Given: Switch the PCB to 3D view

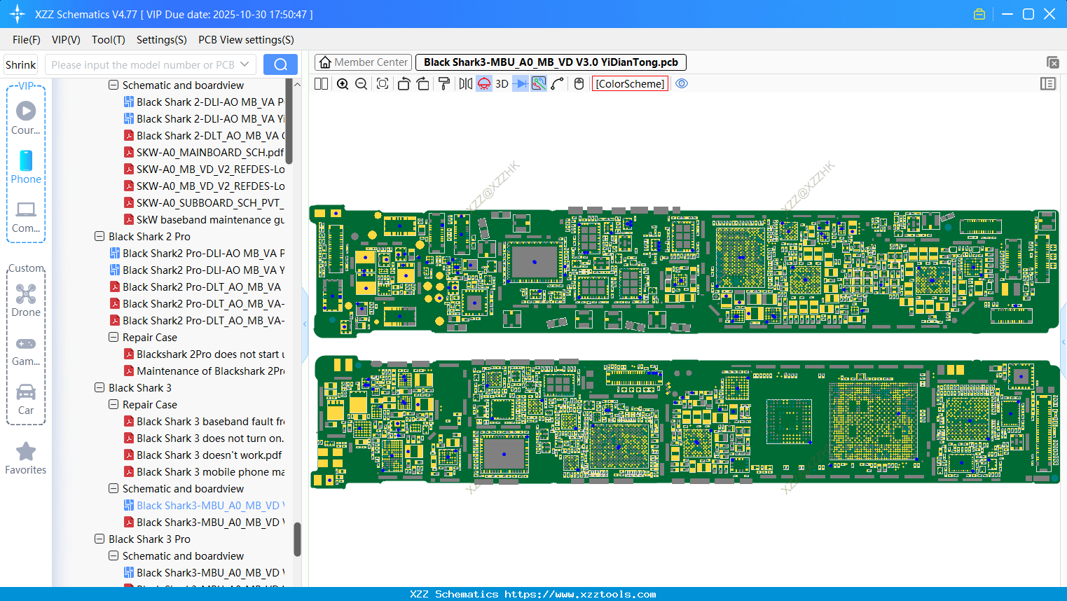Looking at the screenshot, I should 501,83.
